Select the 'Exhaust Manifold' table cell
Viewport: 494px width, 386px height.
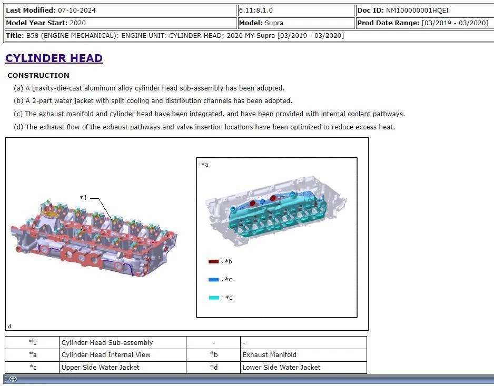[x=303, y=355]
